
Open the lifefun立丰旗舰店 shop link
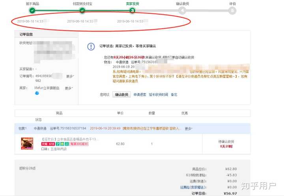click(47, 88)
